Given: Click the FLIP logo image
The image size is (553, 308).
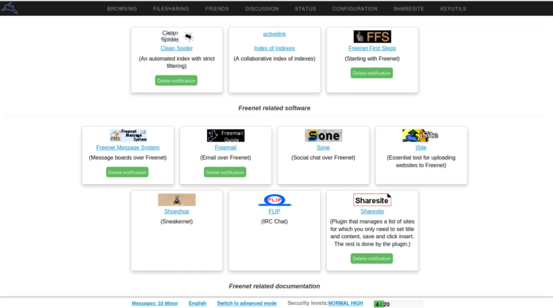Looking at the screenshot, I should (x=275, y=200).
